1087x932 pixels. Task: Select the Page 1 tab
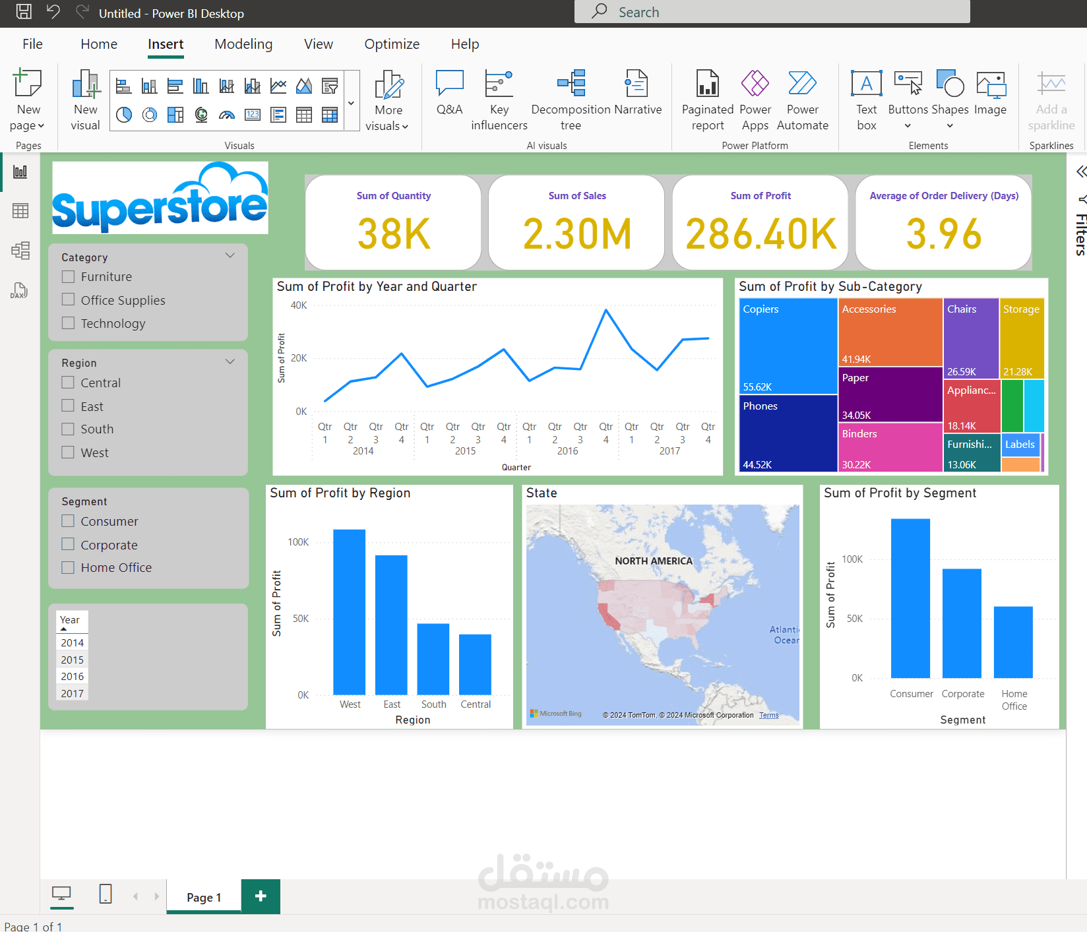204,897
